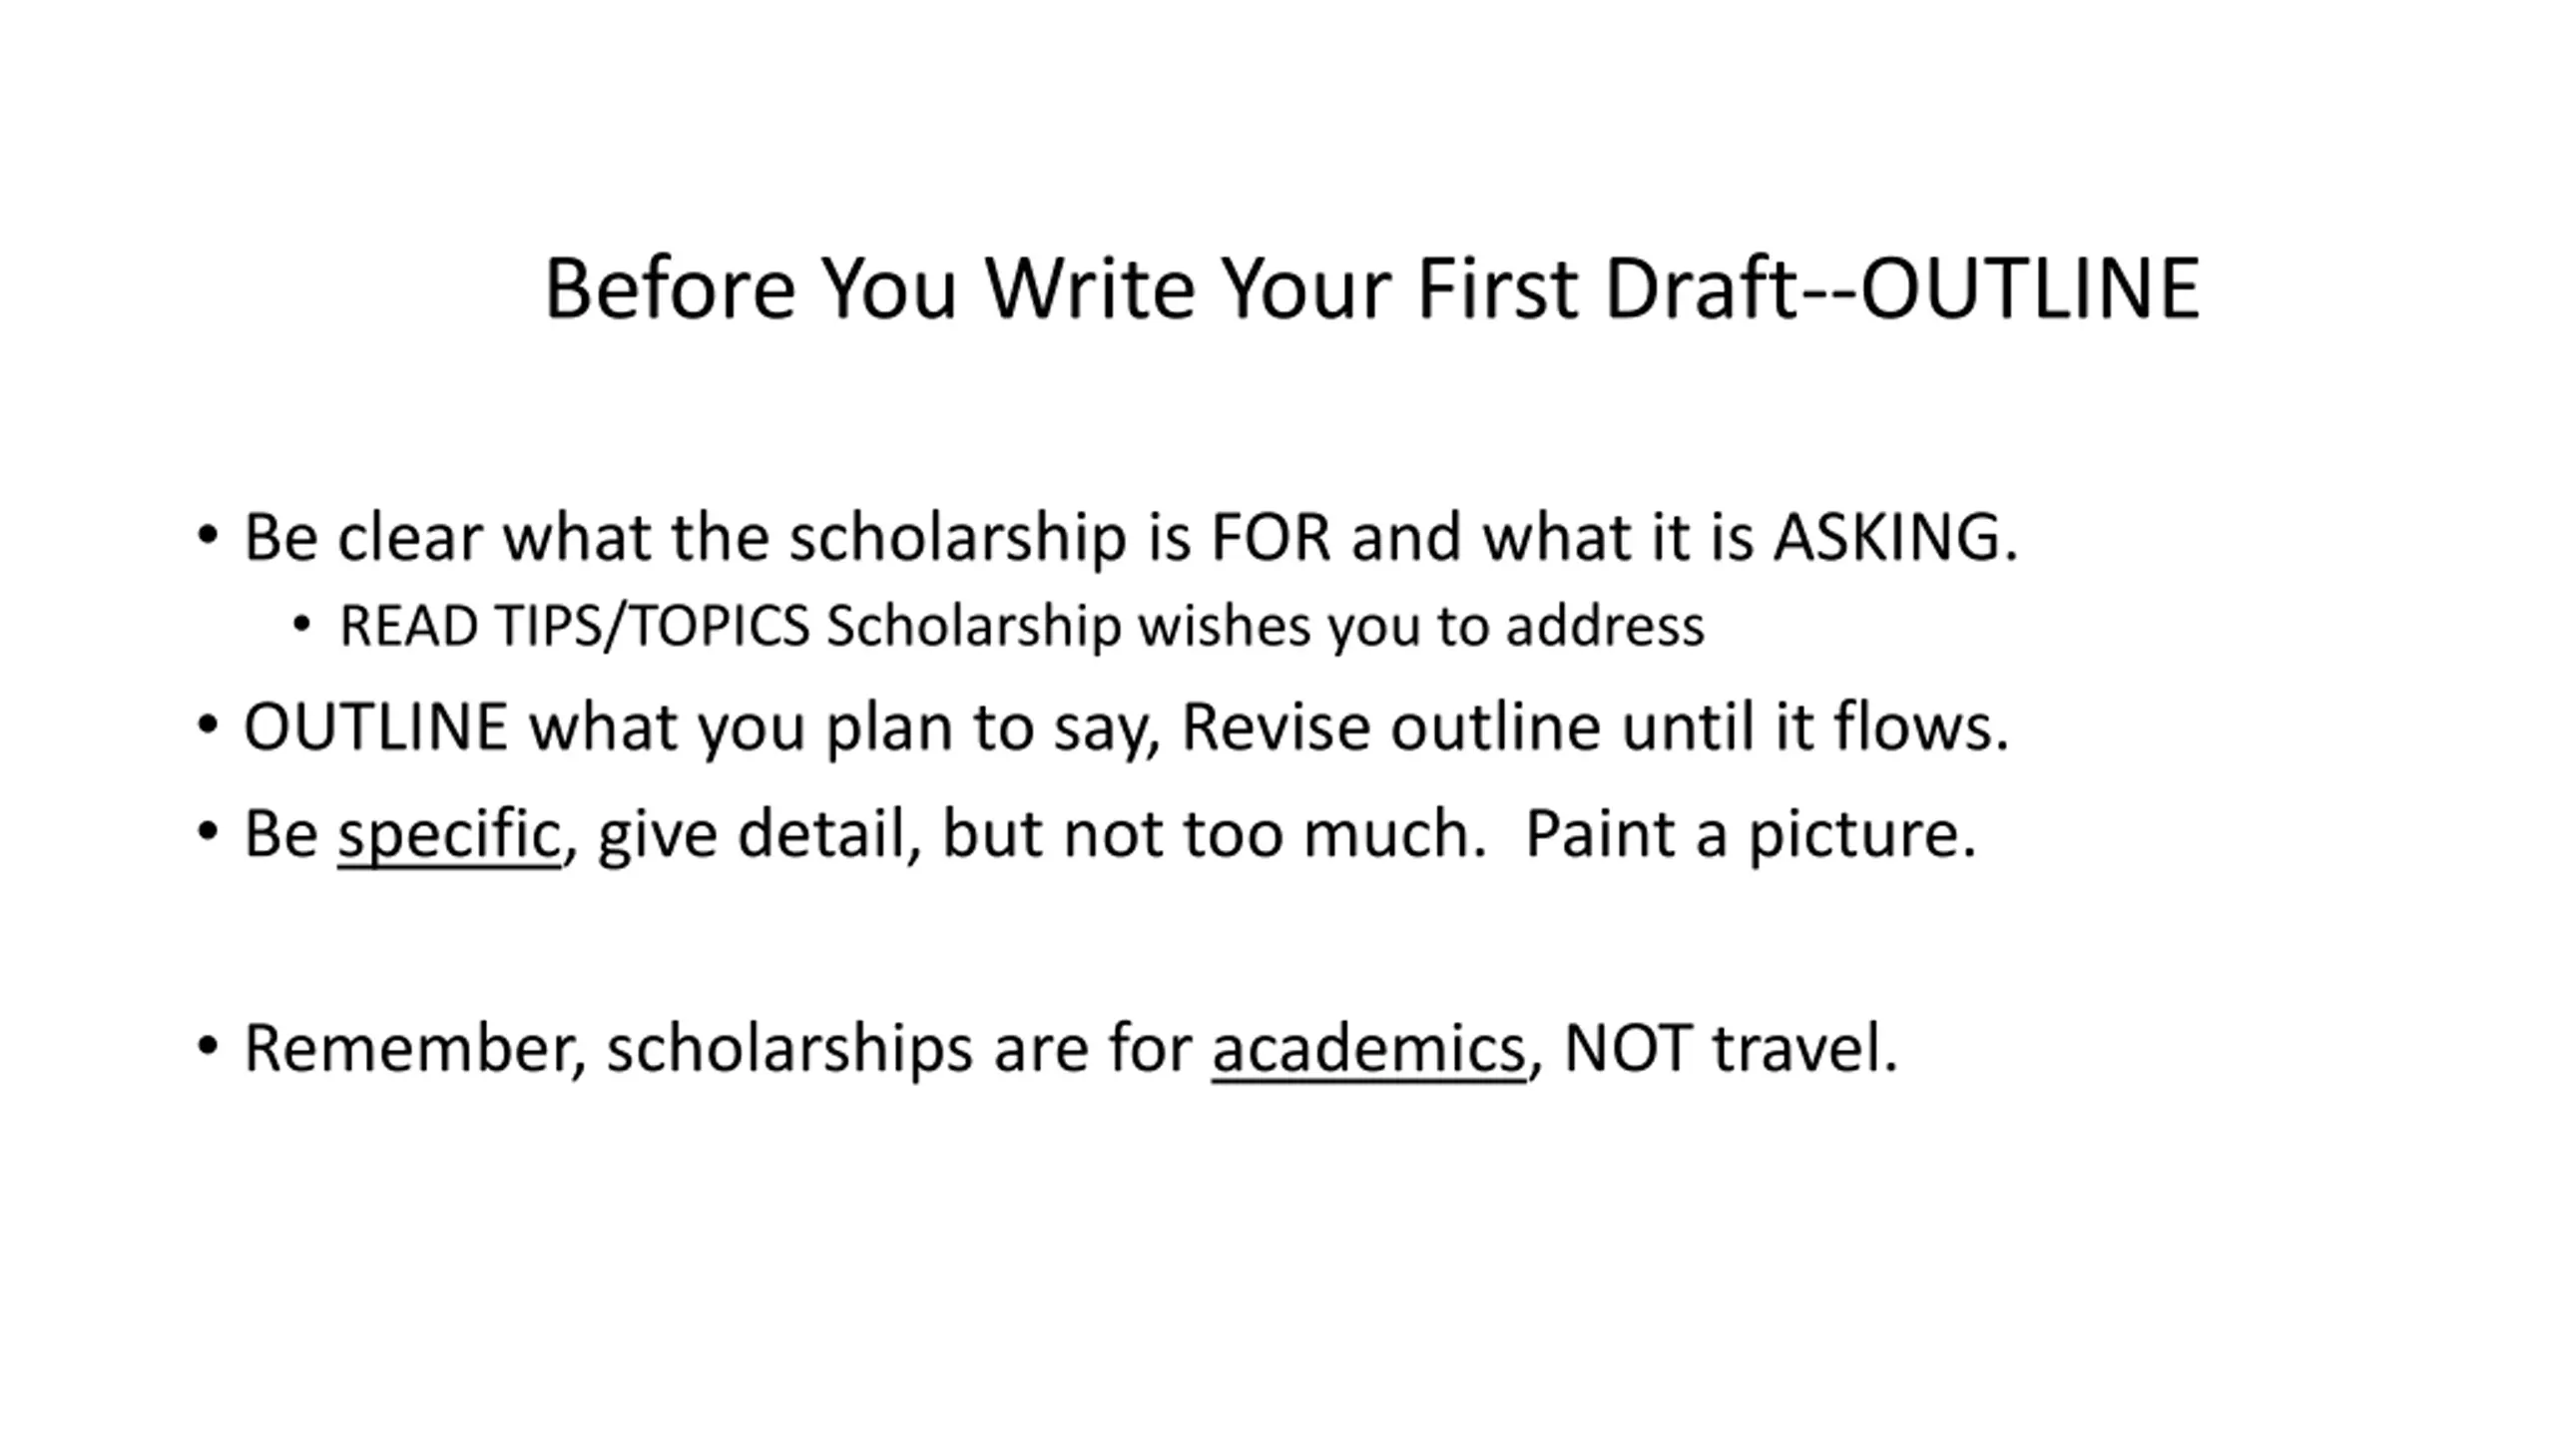Click the phrase 'Paint a picture.'
Viewport: 2555px width, 1437px height.
tap(1751, 834)
